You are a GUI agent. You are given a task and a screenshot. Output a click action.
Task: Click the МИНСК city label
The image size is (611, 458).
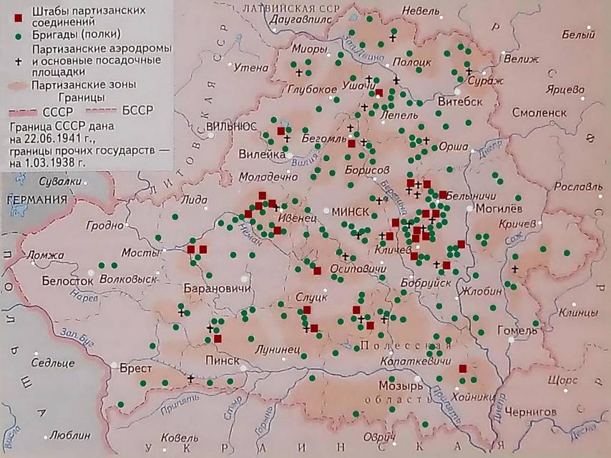tap(349, 213)
